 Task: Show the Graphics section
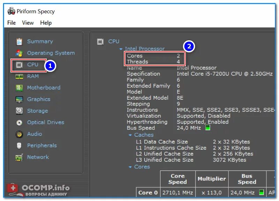tap(39, 99)
